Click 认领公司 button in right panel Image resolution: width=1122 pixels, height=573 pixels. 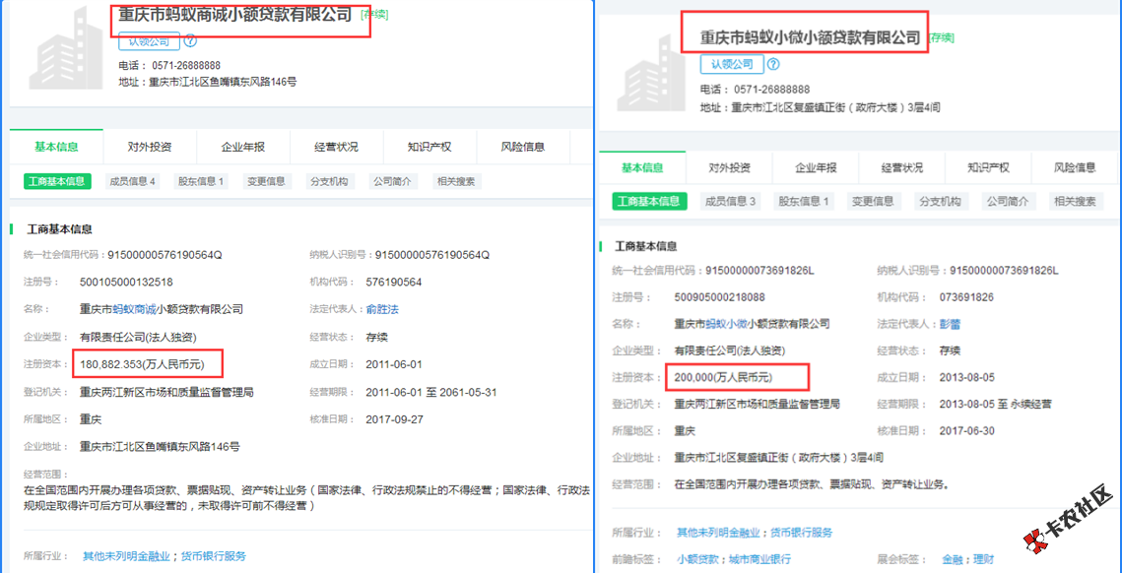[x=731, y=64]
